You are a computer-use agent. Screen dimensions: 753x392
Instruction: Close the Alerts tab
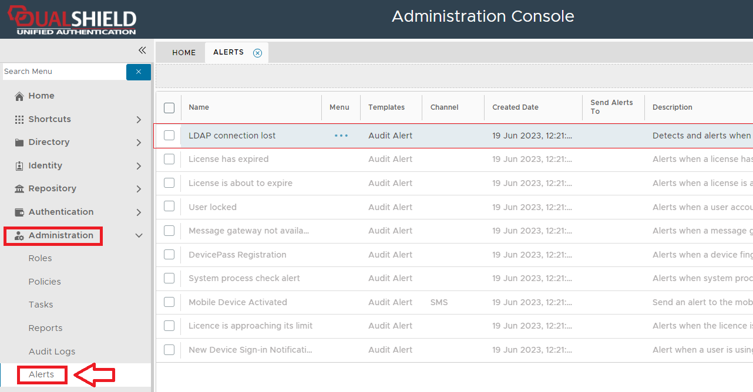pyautogui.click(x=257, y=53)
